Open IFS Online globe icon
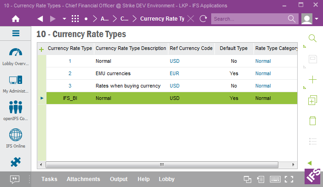Image resolution: width=323 pixels, height=187 pixels. click(x=15, y=136)
